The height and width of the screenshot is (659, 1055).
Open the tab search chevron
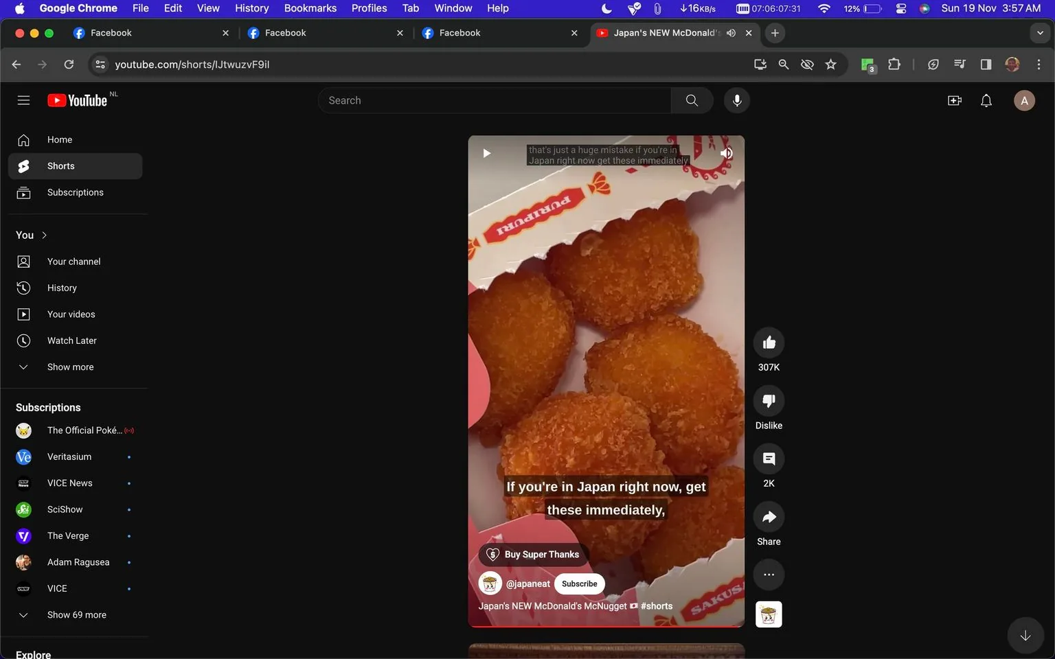(x=1039, y=32)
